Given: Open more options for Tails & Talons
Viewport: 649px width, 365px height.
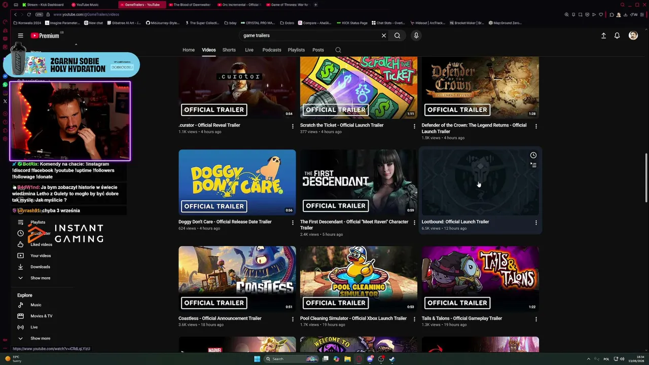Looking at the screenshot, I should 536,319.
